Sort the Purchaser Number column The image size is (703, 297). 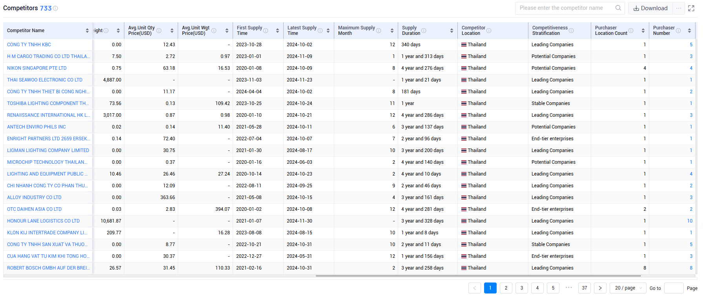pyautogui.click(x=689, y=31)
